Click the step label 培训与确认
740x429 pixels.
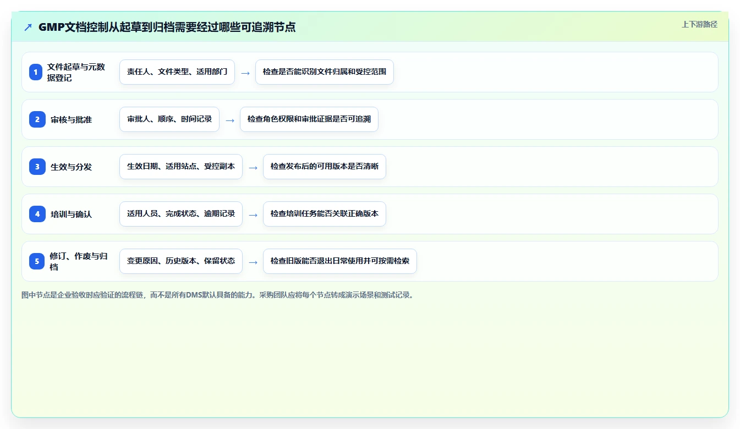coord(72,214)
